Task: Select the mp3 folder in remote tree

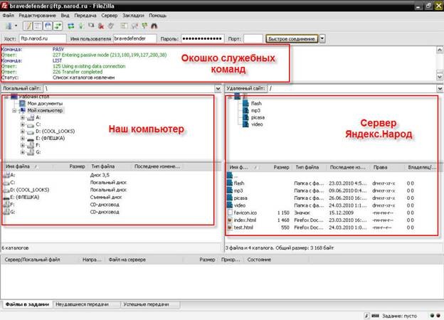Action: pyautogui.click(x=255, y=111)
